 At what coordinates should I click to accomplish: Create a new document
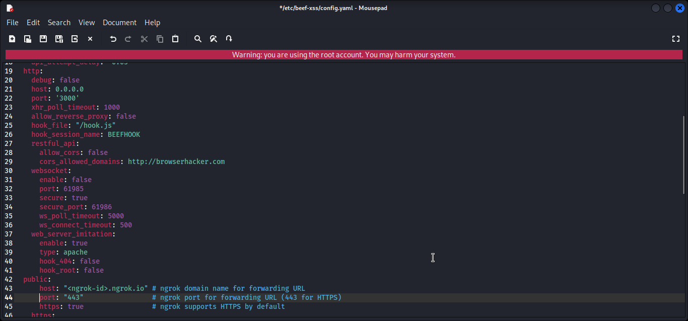click(12, 39)
